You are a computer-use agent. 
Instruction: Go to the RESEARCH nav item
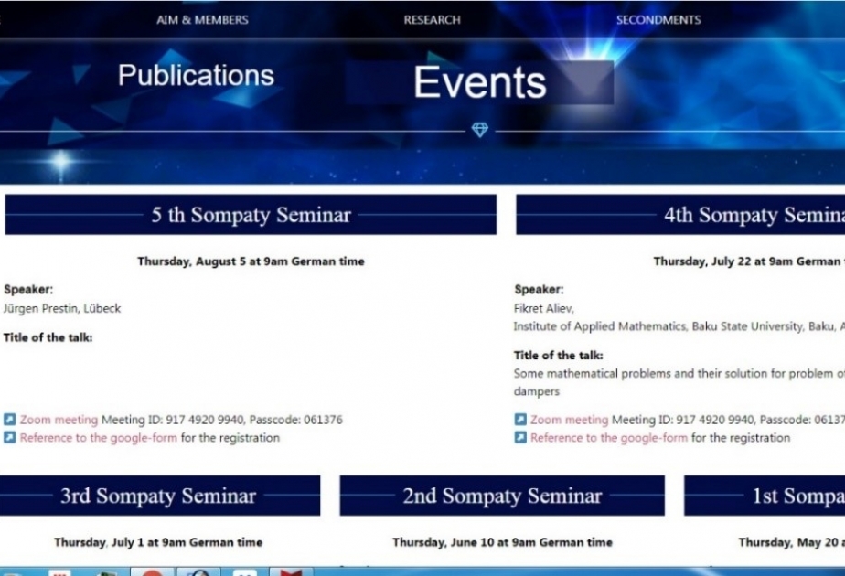click(433, 20)
